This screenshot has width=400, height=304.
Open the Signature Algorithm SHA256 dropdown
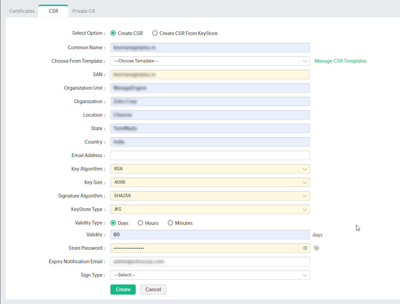click(x=210, y=196)
